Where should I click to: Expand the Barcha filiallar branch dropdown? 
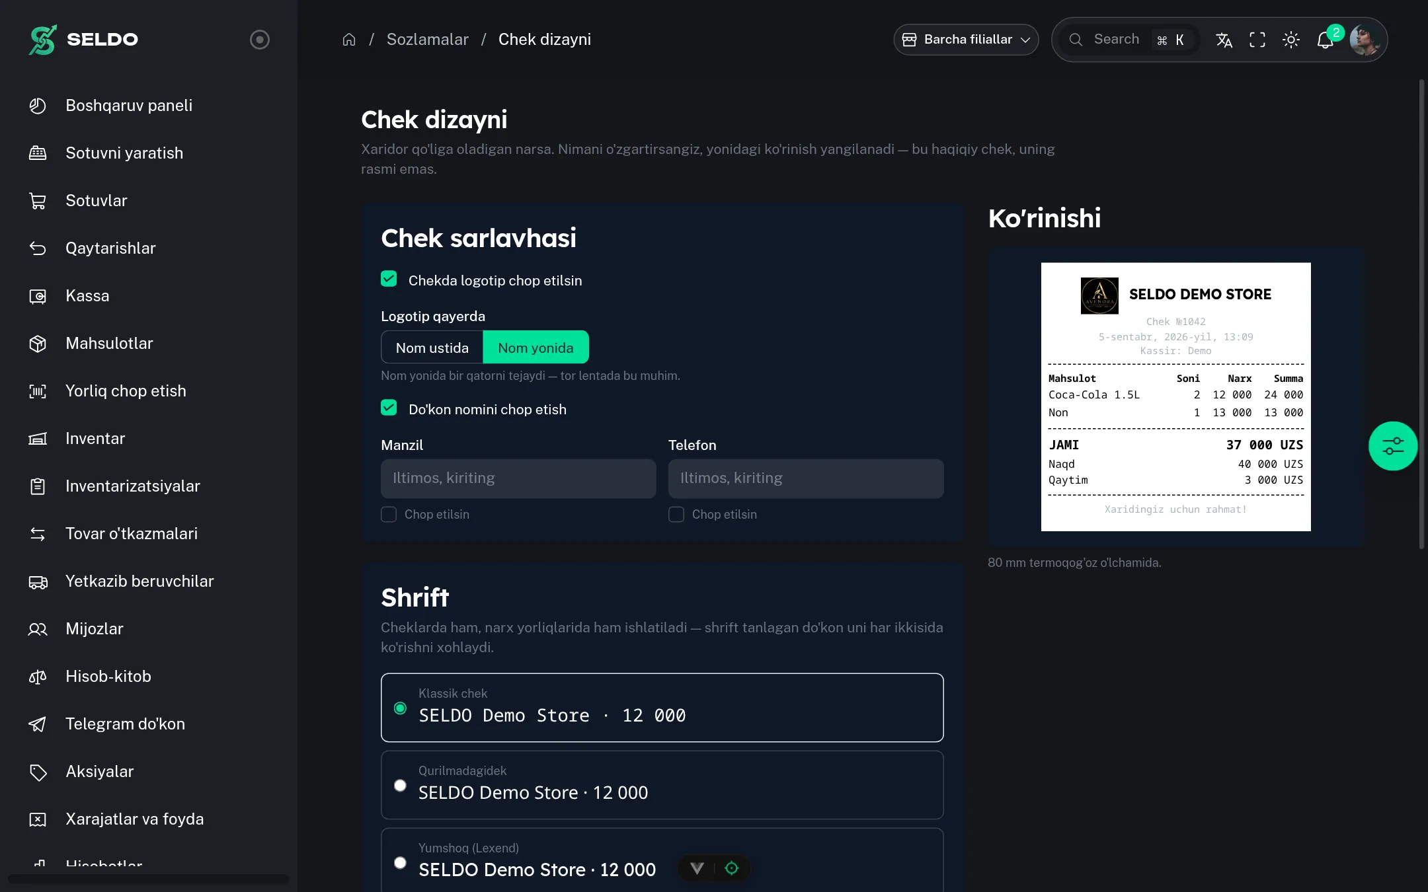[966, 40]
